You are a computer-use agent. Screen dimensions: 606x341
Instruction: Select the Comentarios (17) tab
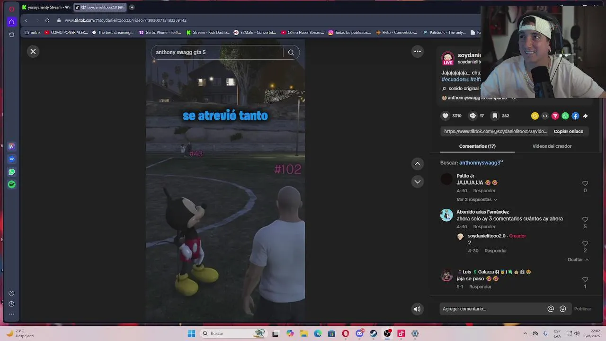[x=477, y=146]
